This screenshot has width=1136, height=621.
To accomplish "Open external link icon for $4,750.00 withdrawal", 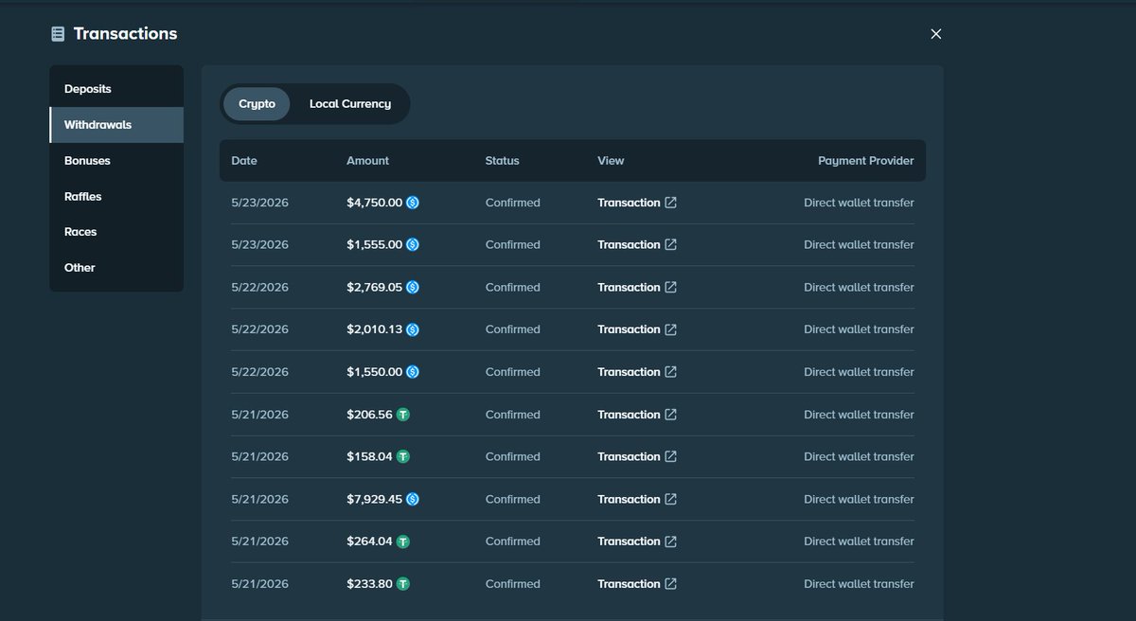I will (x=671, y=203).
